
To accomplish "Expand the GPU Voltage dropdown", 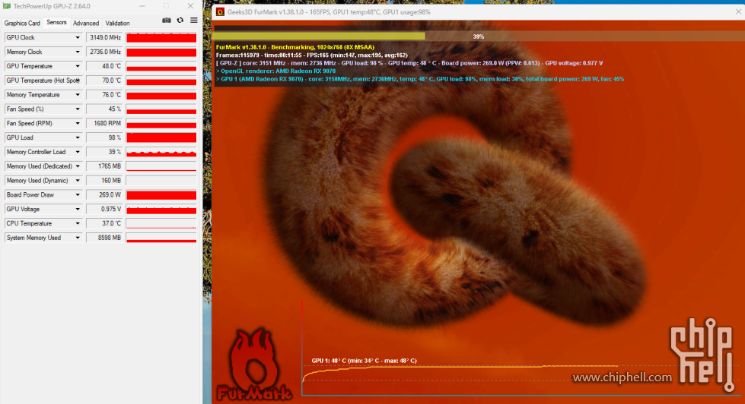I will 78,209.
